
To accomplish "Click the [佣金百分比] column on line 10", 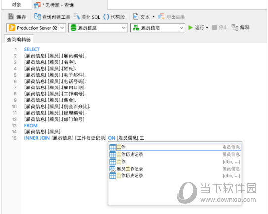I will tap(76, 106).
